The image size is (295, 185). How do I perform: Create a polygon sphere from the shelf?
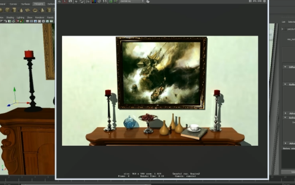tap(2, 10)
